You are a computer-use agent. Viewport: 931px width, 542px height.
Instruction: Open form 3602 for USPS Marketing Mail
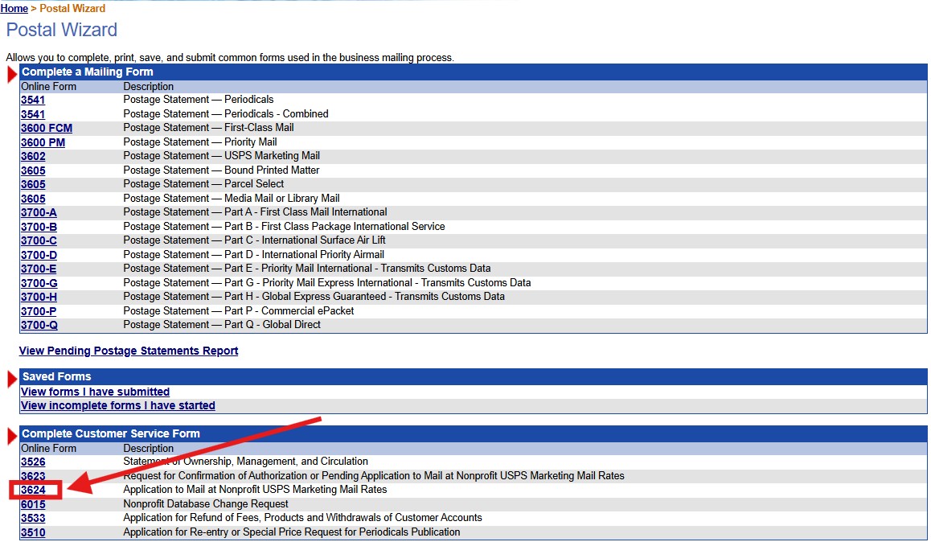(x=33, y=156)
